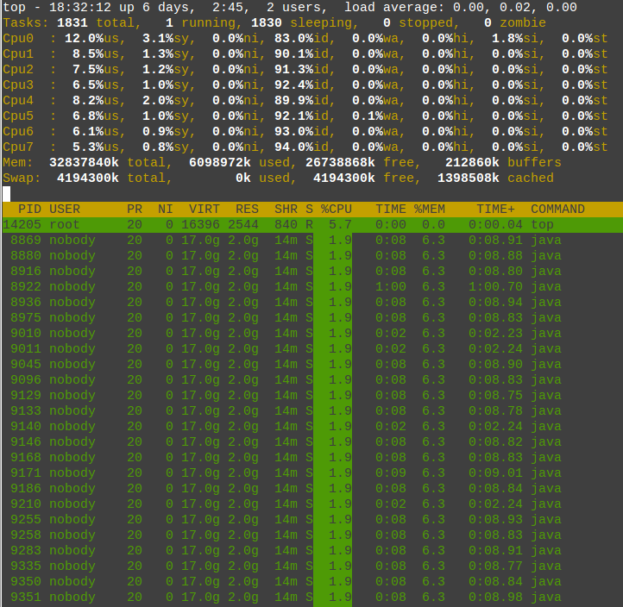Click the SHR column header
Viewport: 623px width, 607px height.
[x=286, y=209]
